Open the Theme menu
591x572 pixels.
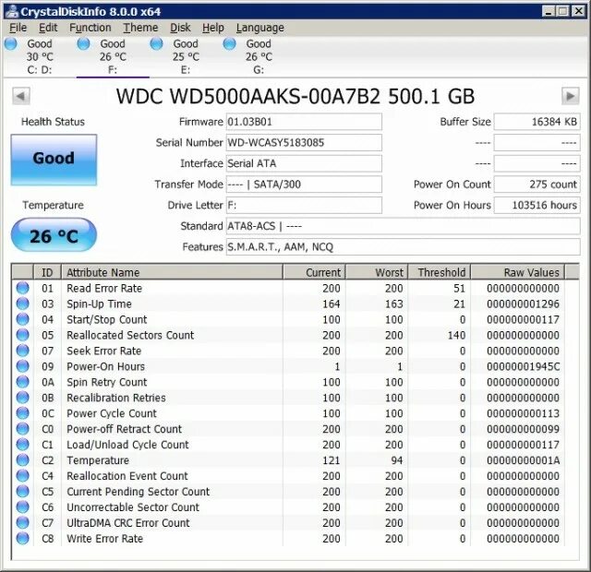coord(140,28)
